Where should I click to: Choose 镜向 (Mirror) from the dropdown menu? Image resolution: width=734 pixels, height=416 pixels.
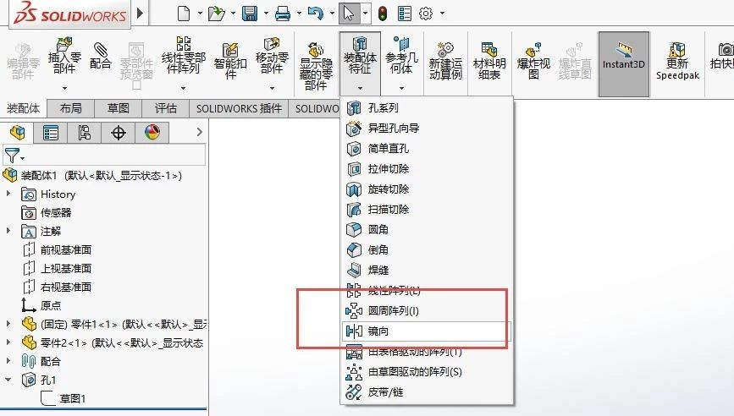coord(378,331)
